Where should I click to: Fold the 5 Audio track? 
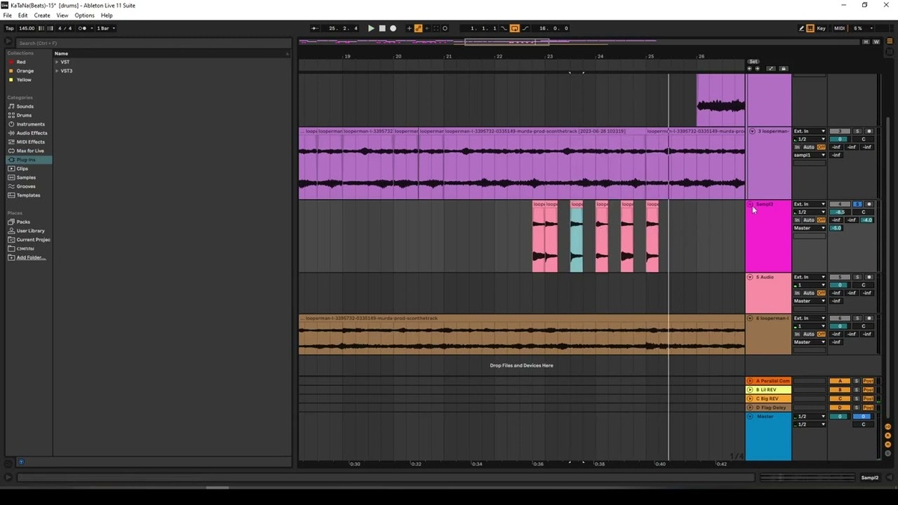(x=751, y=278)
